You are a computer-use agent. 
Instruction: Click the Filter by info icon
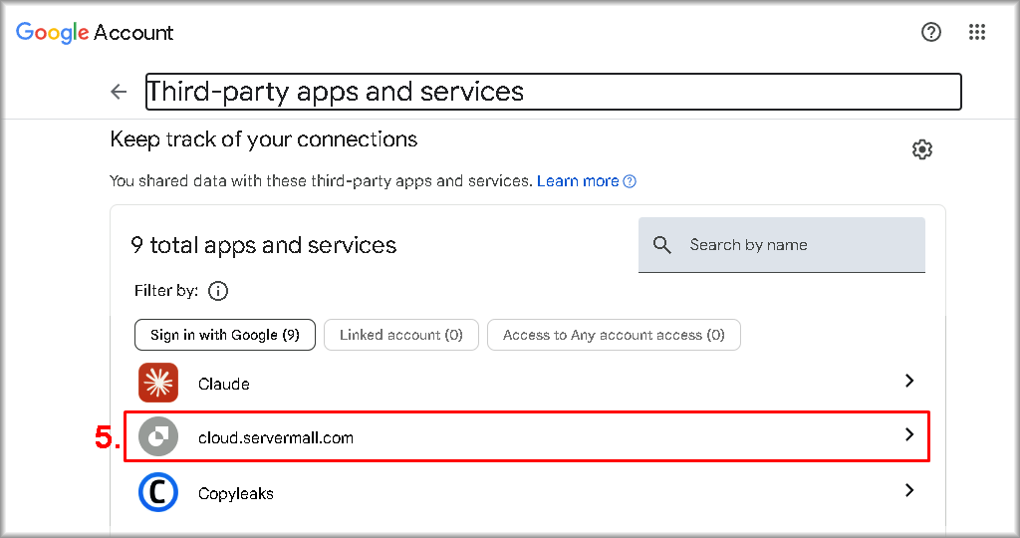pyautogui.click(x=218, y=291)
